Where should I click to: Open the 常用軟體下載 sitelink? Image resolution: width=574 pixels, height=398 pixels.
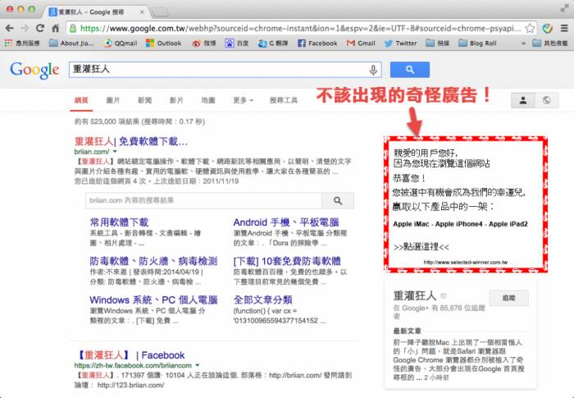119,222
